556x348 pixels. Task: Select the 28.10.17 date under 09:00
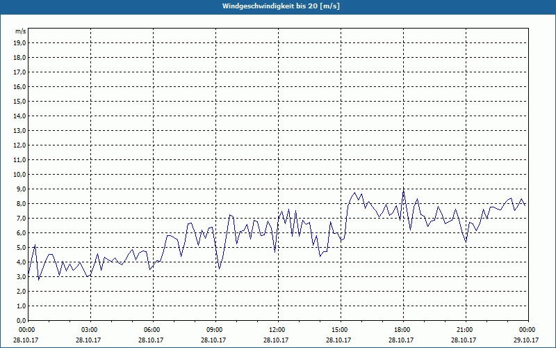(213, 340)
